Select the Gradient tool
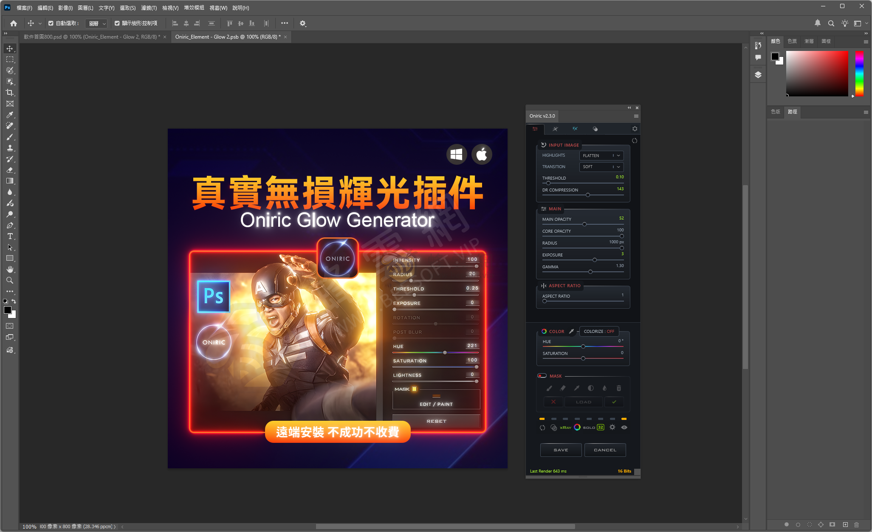This screenshot has width=872, height=532. (x=10, y=181)
